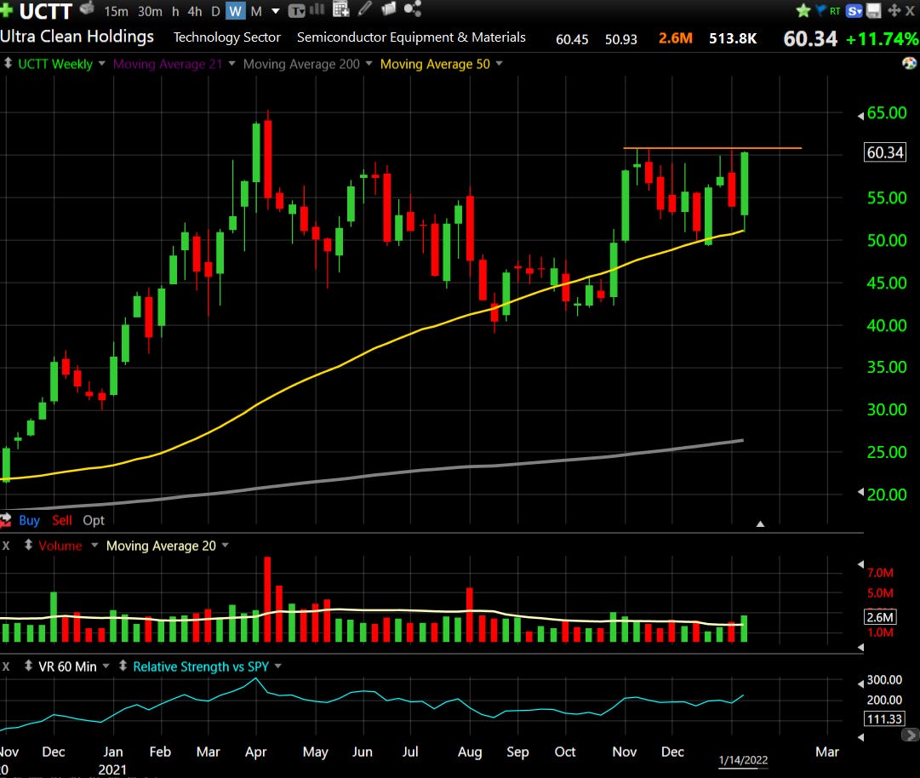The image size is (920, 778).
Task: Click the Buy button
Action: 29,520
